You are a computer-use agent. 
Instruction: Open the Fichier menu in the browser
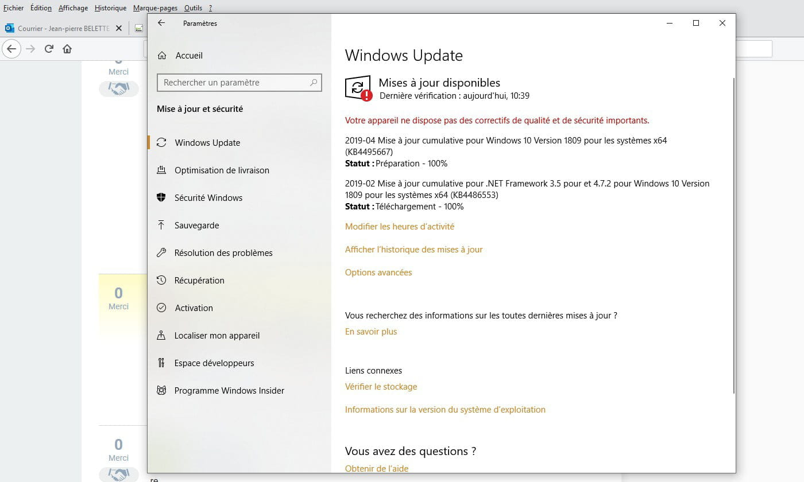(x=14, y=8)
